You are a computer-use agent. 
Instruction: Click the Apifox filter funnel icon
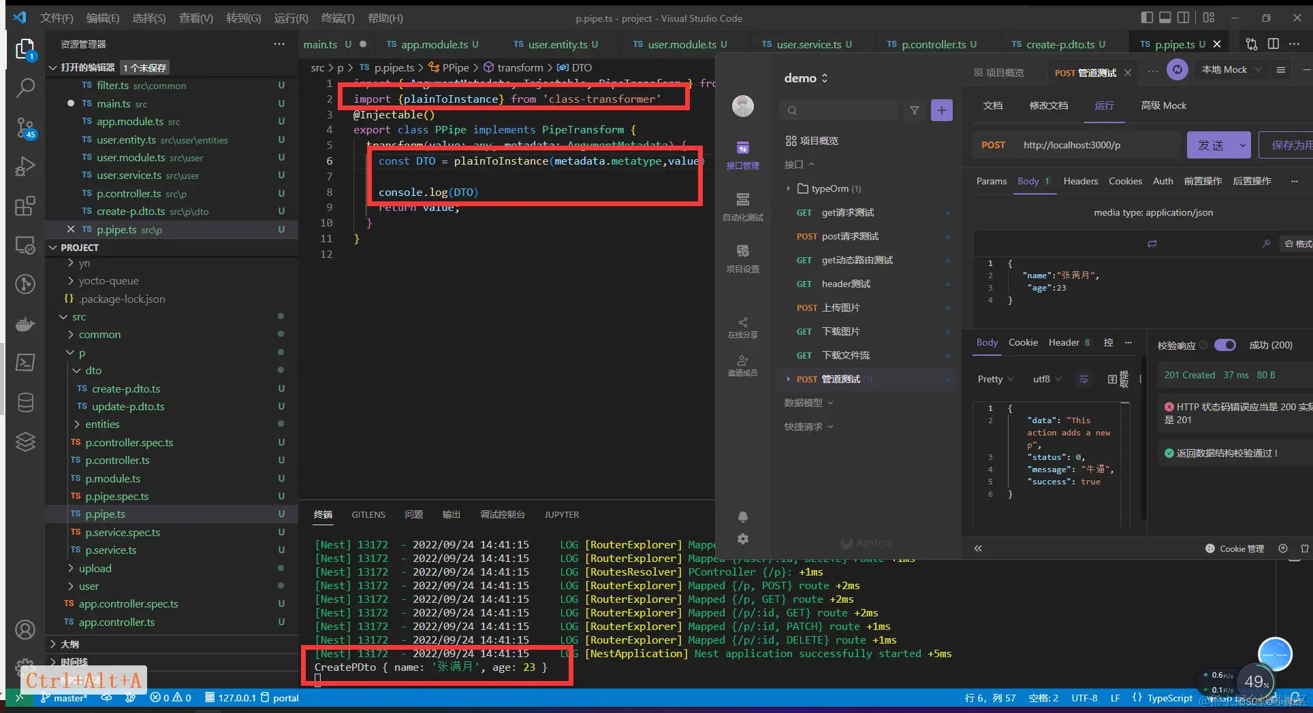915,110
